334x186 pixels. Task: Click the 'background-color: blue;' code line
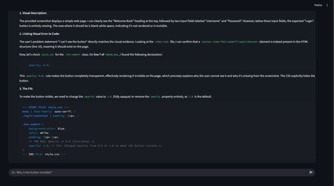click(47, 128)
